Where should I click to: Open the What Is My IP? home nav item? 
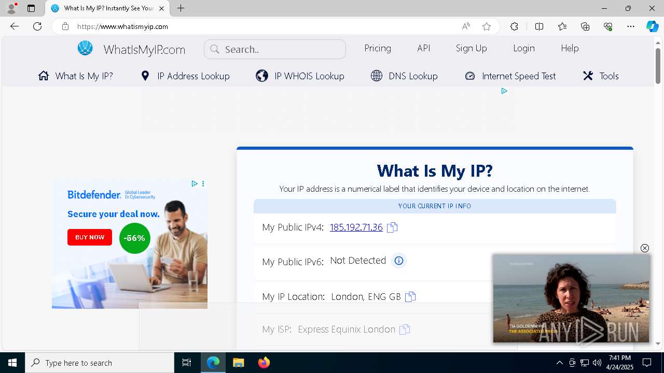coord(76,76)
